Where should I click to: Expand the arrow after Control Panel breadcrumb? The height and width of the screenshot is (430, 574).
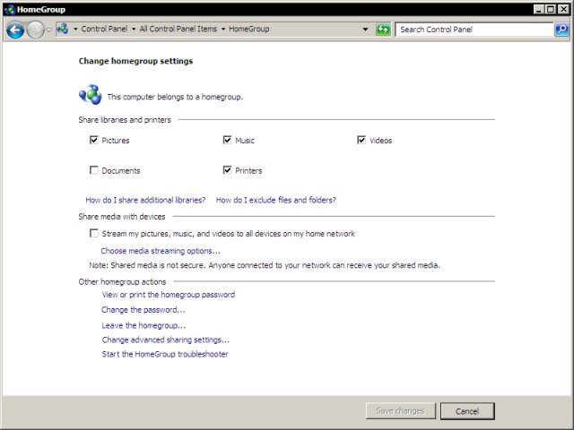coord(133,30)
